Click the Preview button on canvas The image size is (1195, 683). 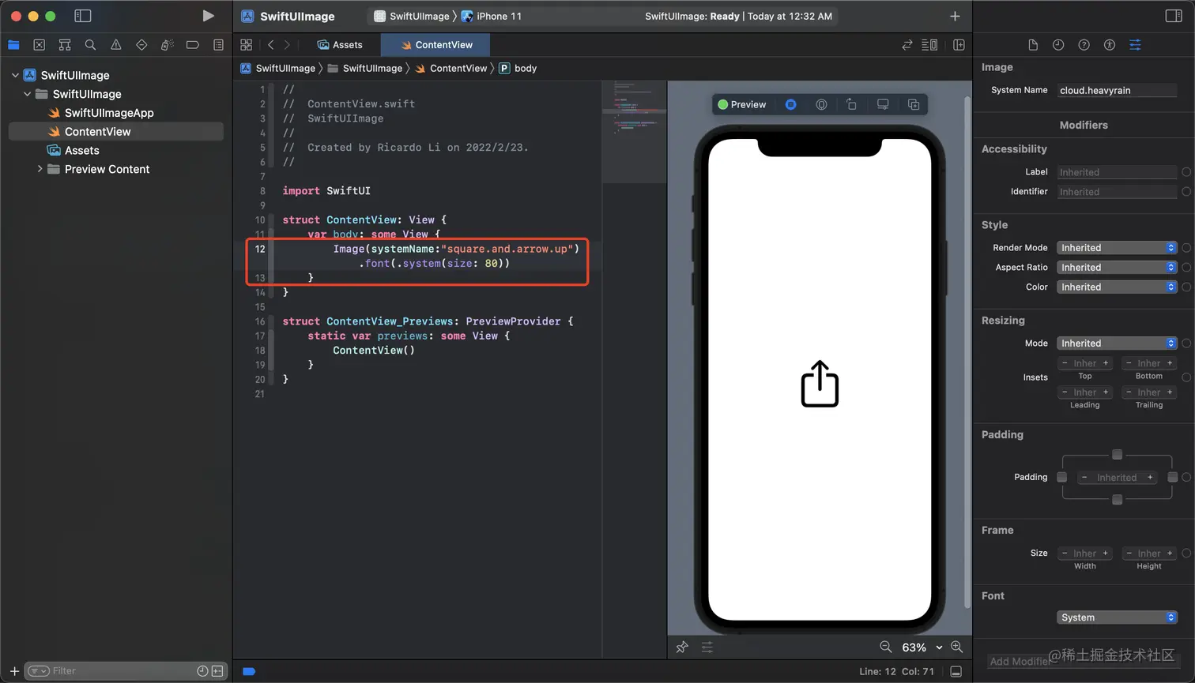[x=742, y=104]
